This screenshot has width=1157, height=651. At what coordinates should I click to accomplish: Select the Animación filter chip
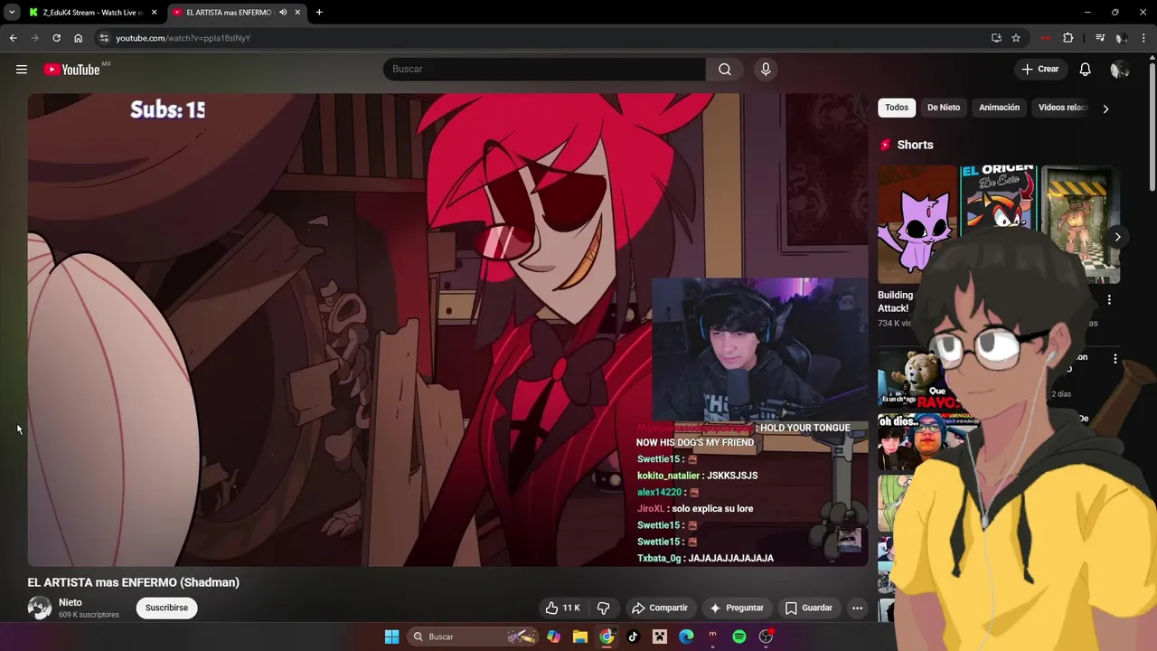coord(999,108)
